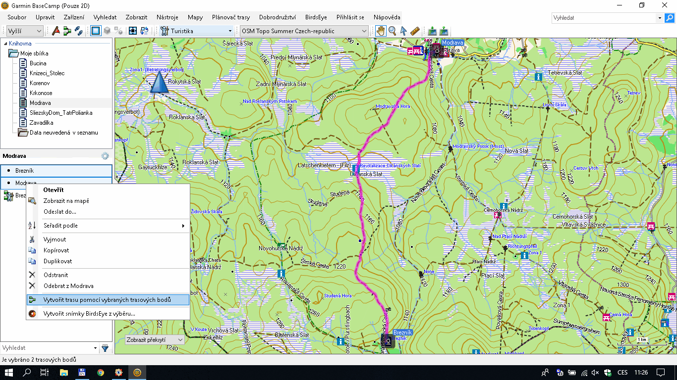This screenshot has height=380, width=677.
Task: Select Krkonose list in the library
Action: click(x=41, y=93)
